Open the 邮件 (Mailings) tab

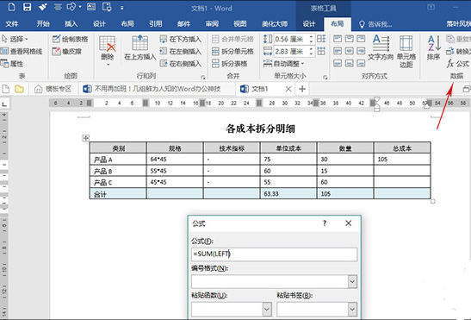pyautogui.click(x=183, y=24)
